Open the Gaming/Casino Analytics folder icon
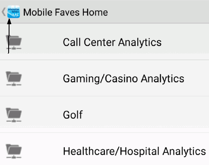 tap(14, 79)
